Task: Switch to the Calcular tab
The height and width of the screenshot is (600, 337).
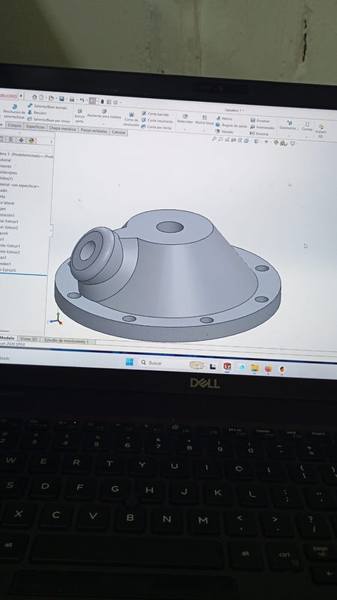Action: click(x=118, y=132)
